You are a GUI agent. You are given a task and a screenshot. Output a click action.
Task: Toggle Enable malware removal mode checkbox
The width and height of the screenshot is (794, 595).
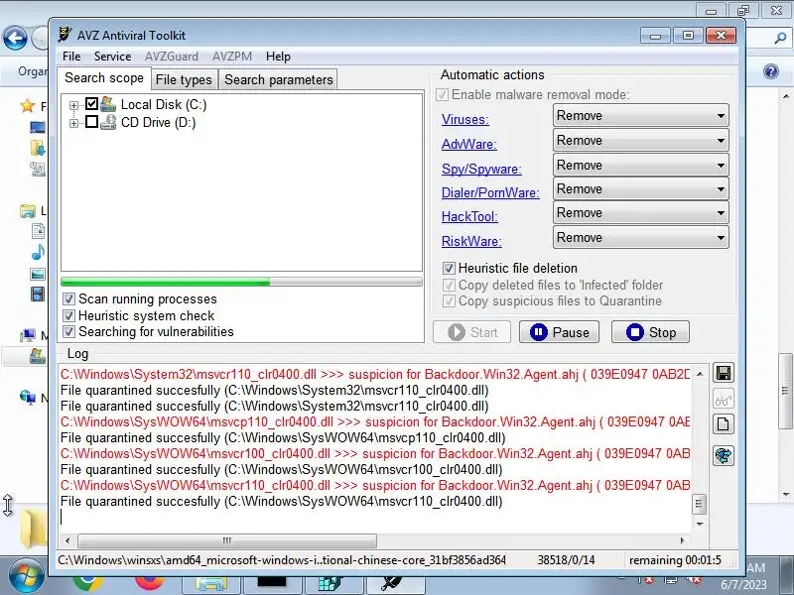click(442, 94)
